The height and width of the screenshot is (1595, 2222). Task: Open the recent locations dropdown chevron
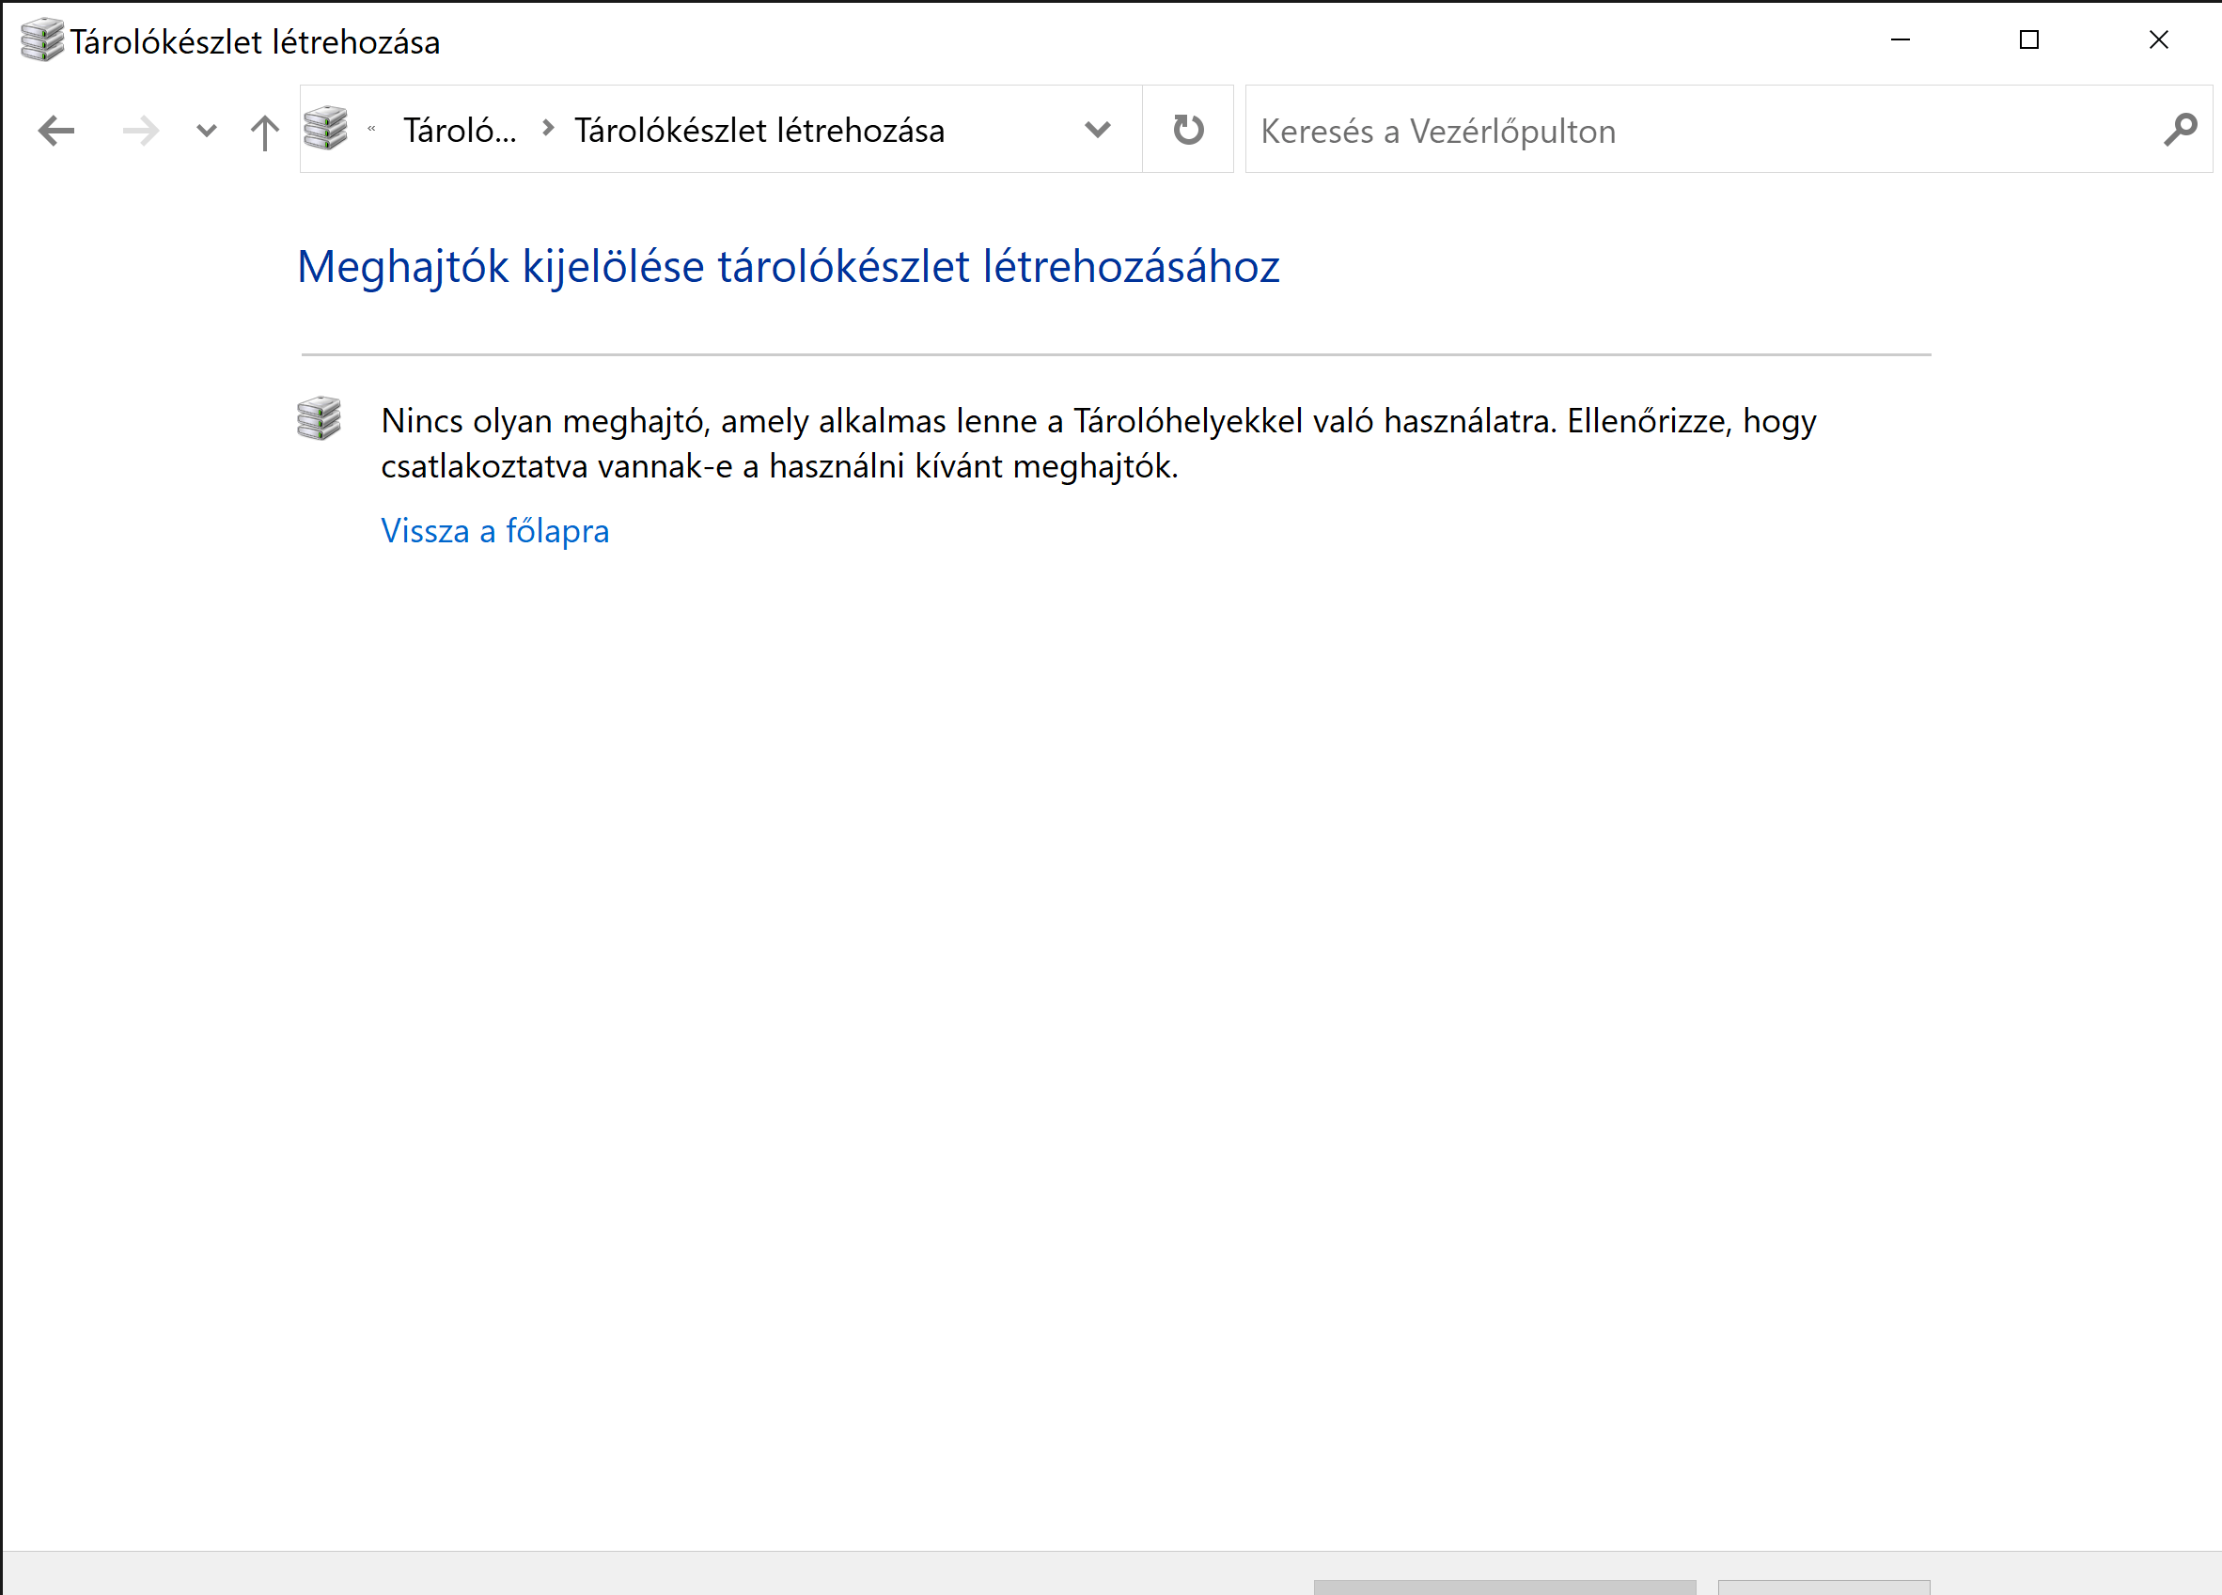(206, 131)
